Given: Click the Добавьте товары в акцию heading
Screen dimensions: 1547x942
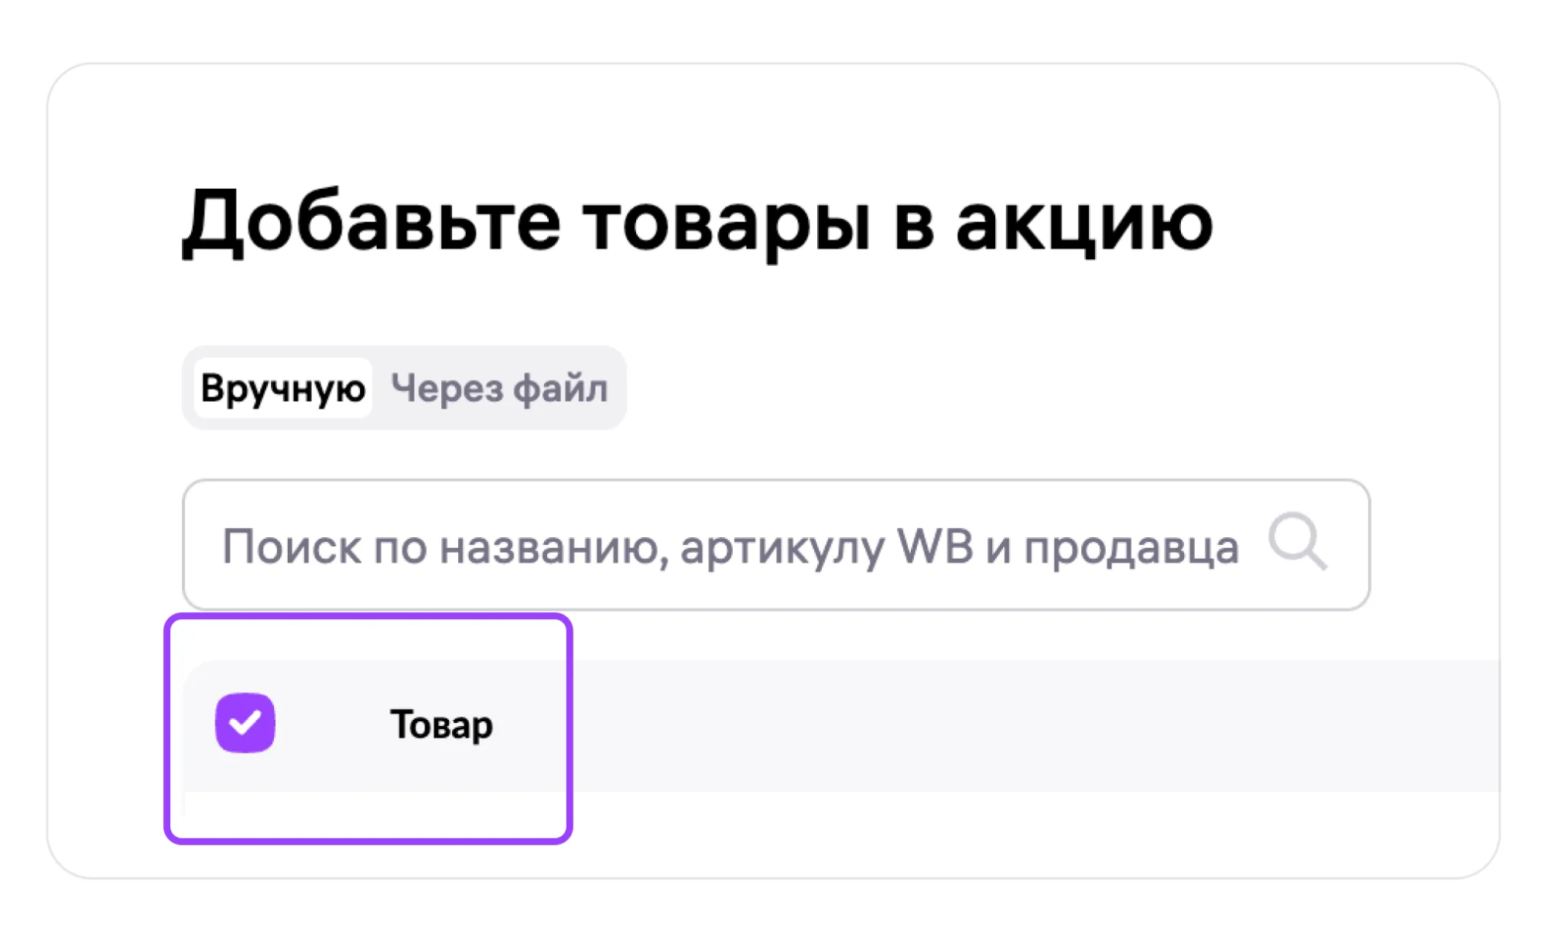Looking at the screenshot, I should (x=696, y=222).
